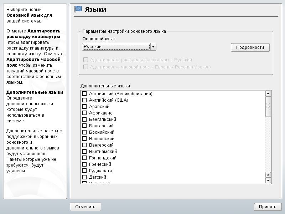Select the Датский language checkbox
Viewport: 285px width, 214px height.
click(84, 177)
